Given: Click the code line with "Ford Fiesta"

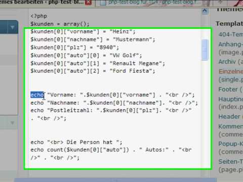Looking at the screenshot, I should (x=93, y=71).
